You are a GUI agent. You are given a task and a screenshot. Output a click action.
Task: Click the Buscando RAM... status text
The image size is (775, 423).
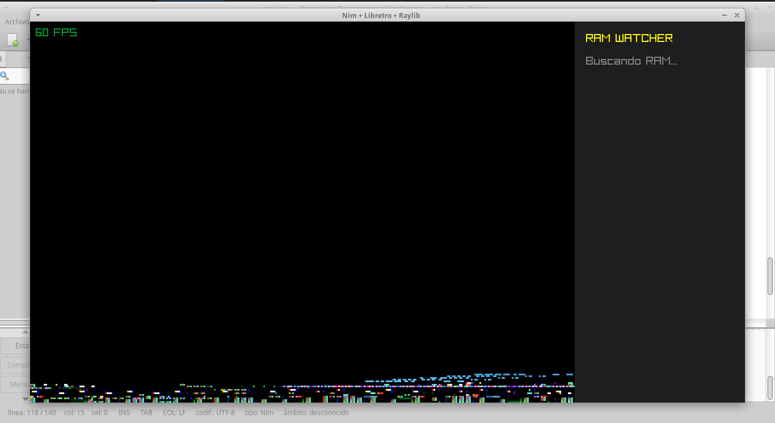coord(631,61)
